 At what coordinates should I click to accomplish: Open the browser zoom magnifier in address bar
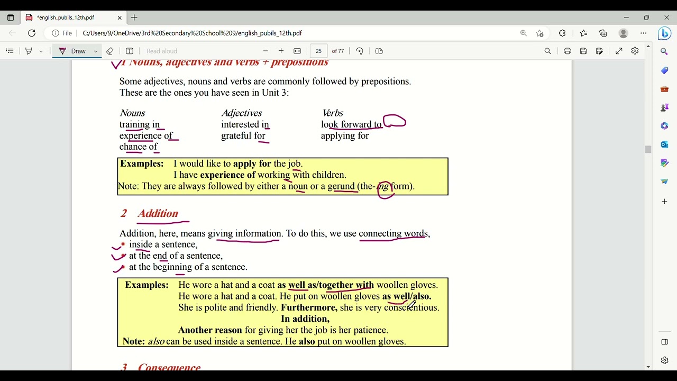524,33
